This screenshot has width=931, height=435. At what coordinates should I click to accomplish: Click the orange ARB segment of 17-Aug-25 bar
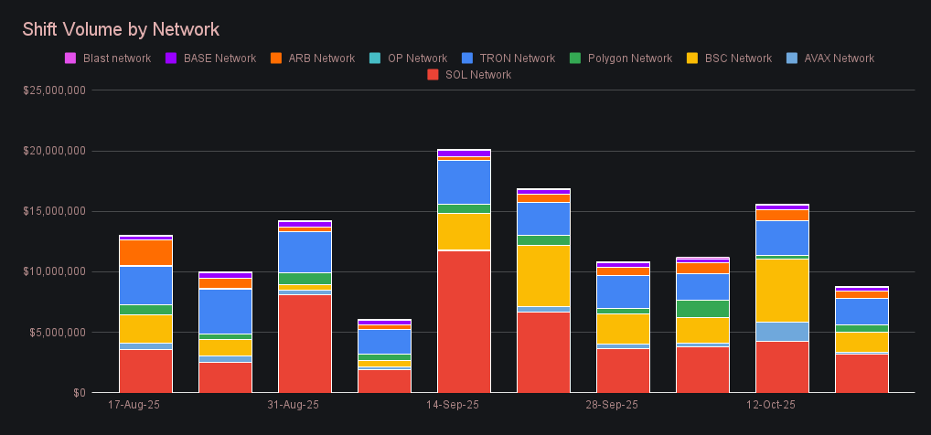pos(146,252)
